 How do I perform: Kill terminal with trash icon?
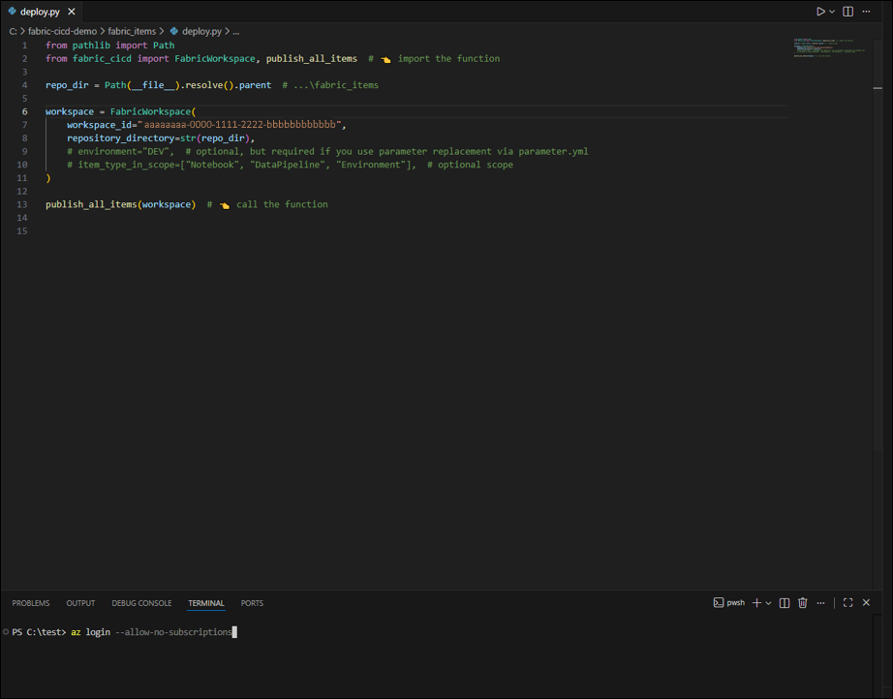pos(803,603)
